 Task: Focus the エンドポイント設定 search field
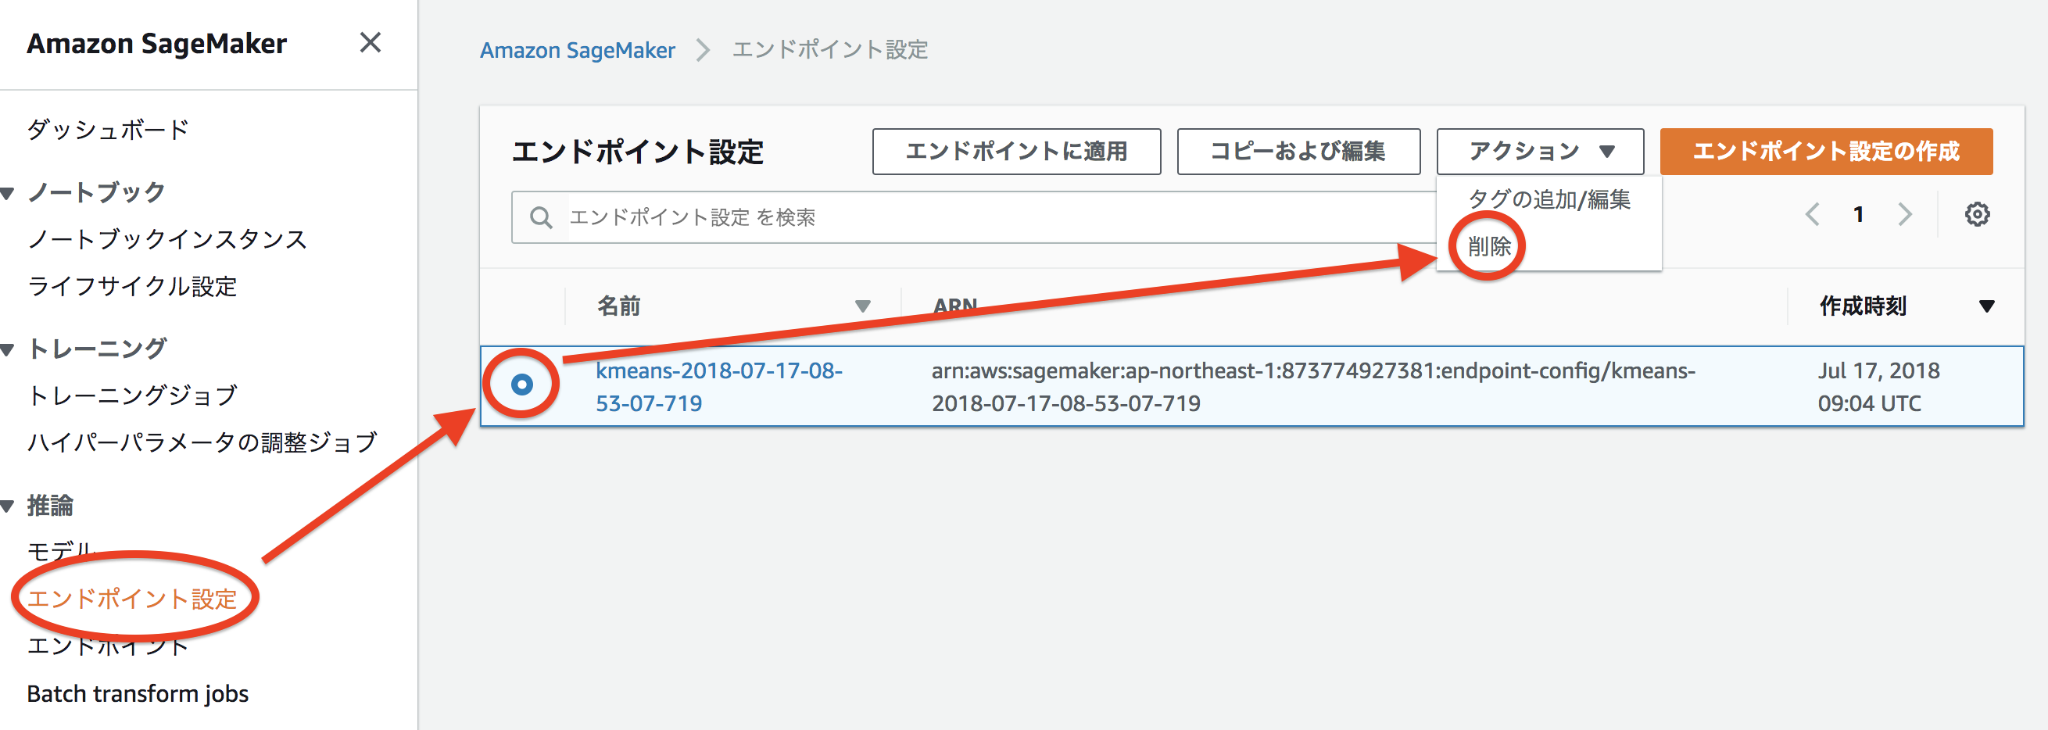(974, 217)
